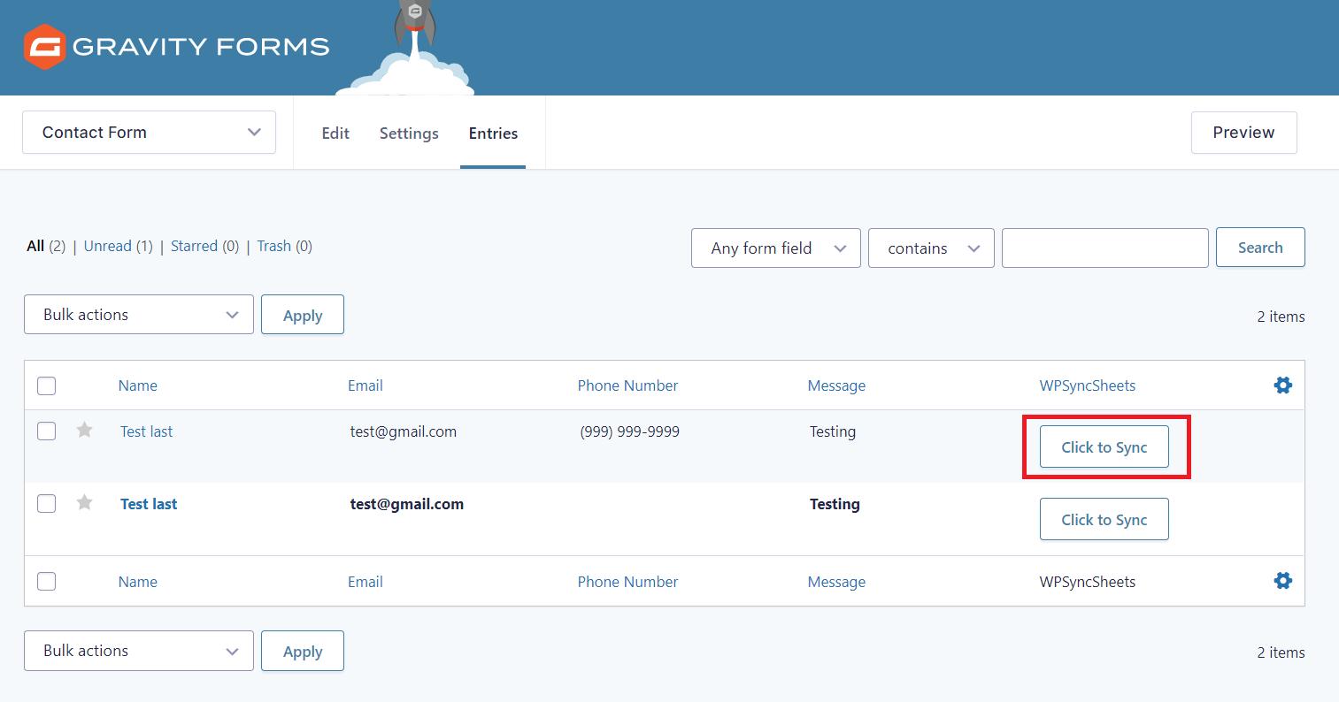Viewport: 1339px width, 702px height.
Task: Expand the Any form field dropdown
Action: (x=775, y=248)
